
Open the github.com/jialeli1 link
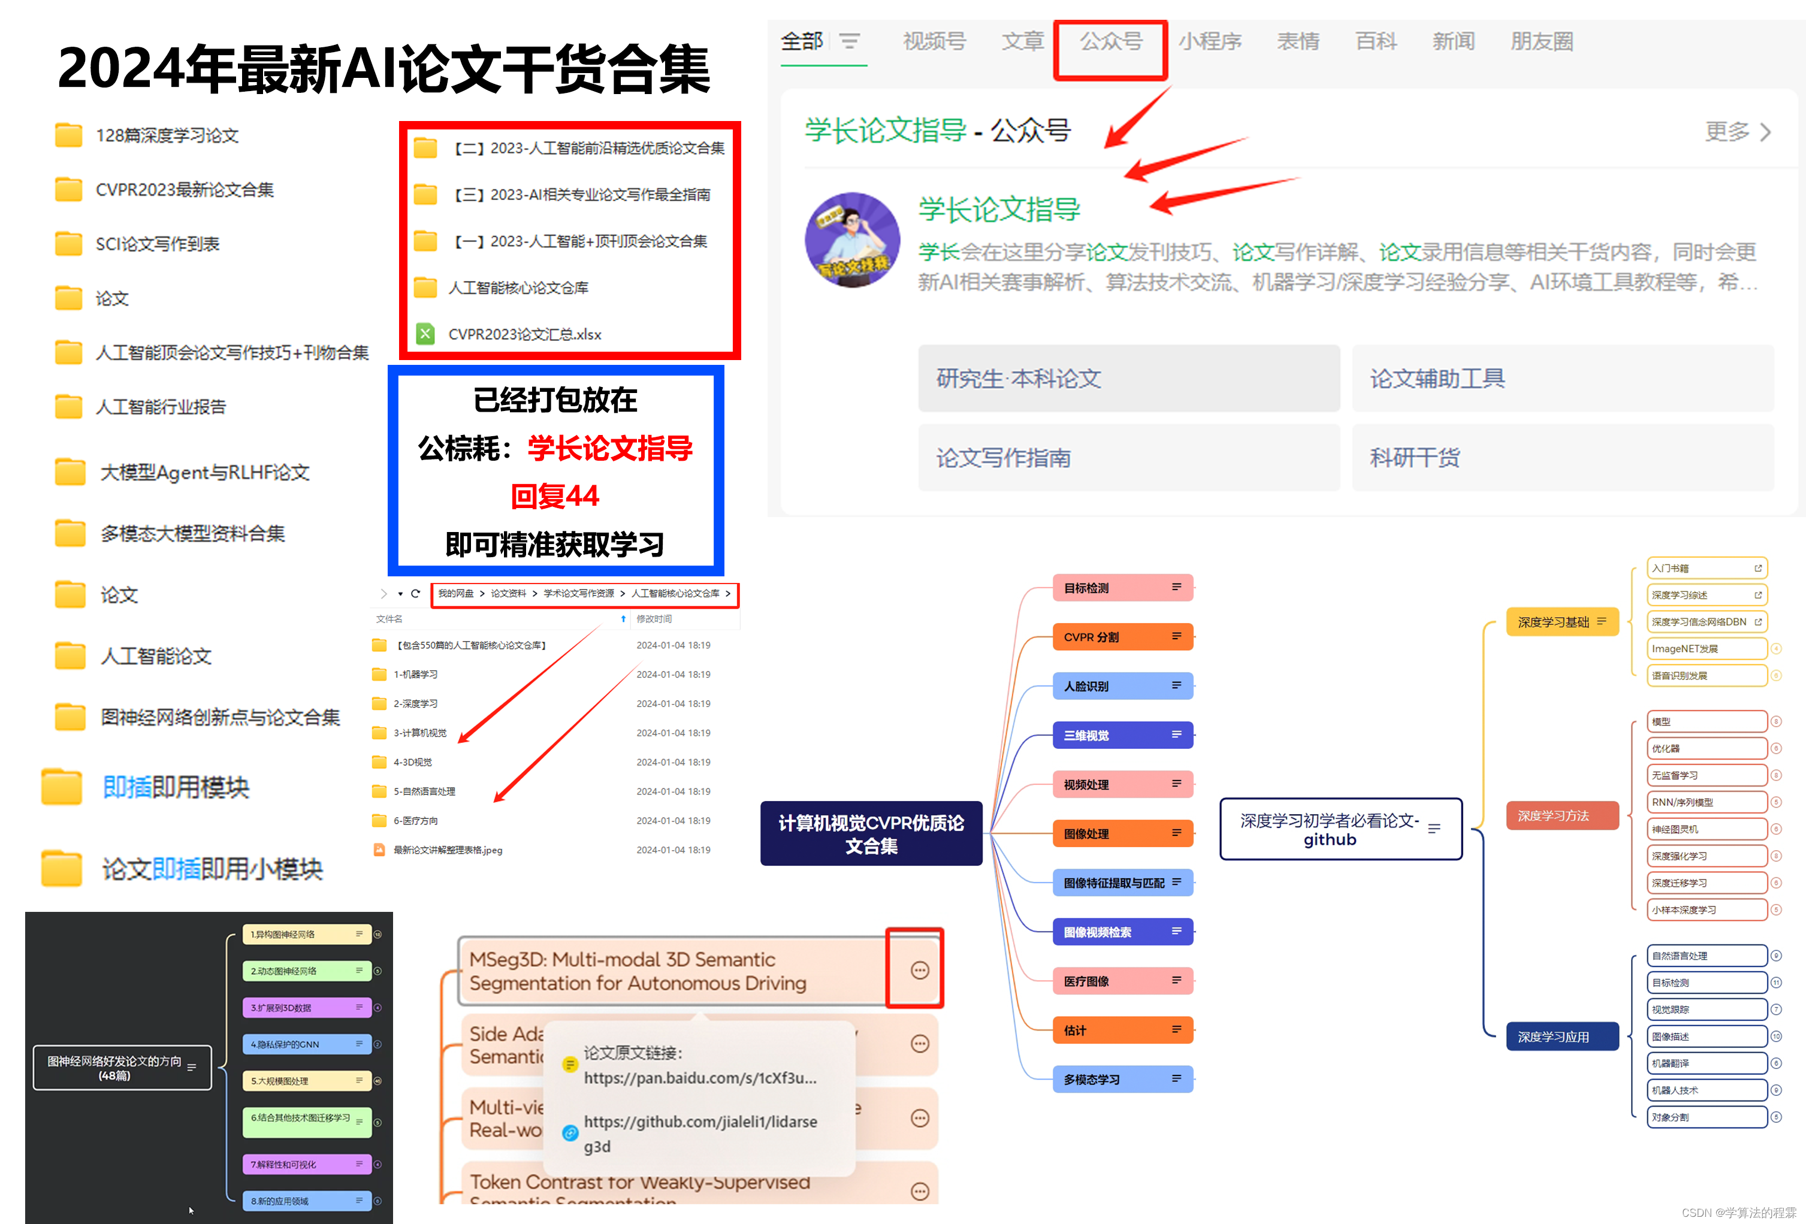[699, 1122]
